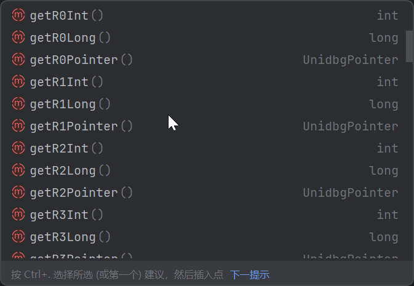Select the getR0Int() completion suggestion
414x286 pixels.
[x=203, y=15]
